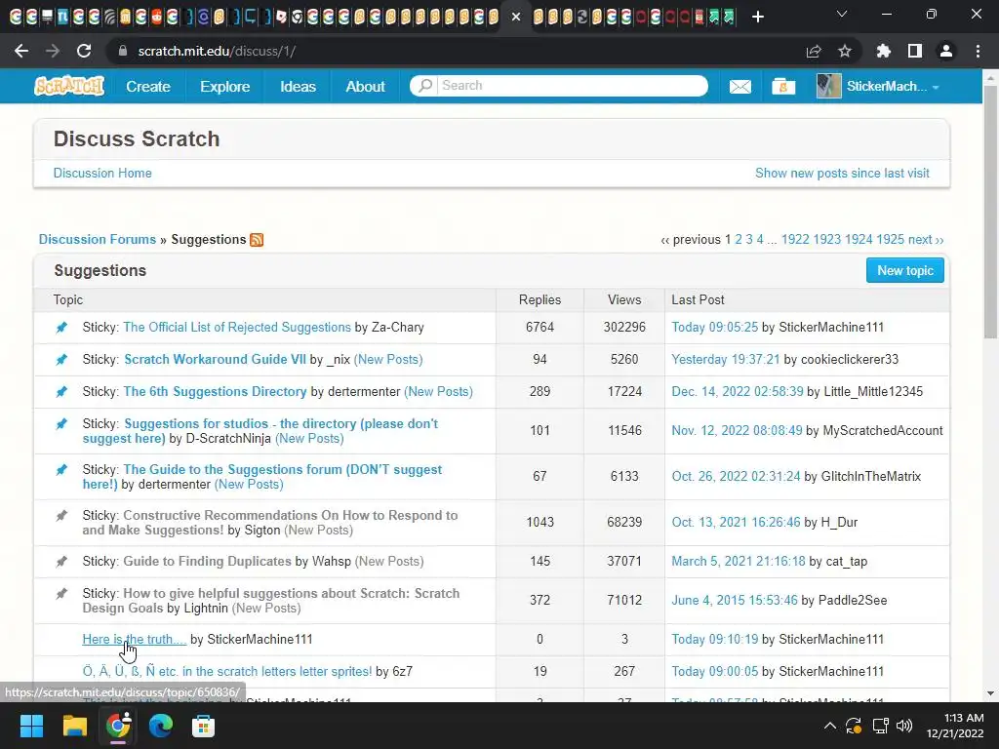Screen dimensions: 999x749
Task: Click the page vertical scrollbar
Action: pos(990,211)
